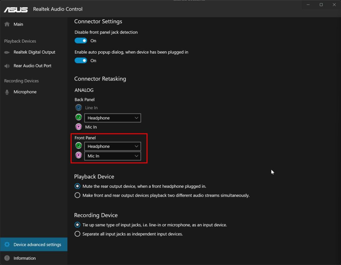Click the pink Front Panel Mic In jack icon
Viewport: 341px width, 265px height.
pos(79,155)
